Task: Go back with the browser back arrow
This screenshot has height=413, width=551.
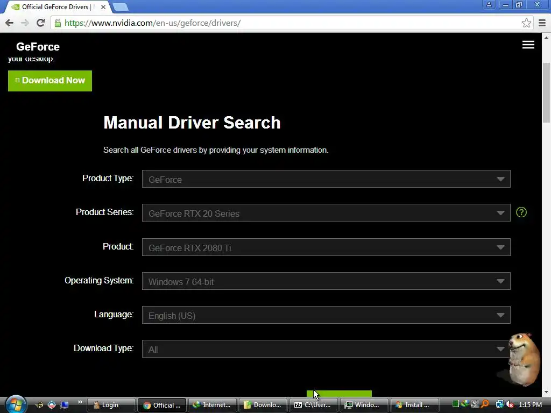Action: [x=10, y=23]
